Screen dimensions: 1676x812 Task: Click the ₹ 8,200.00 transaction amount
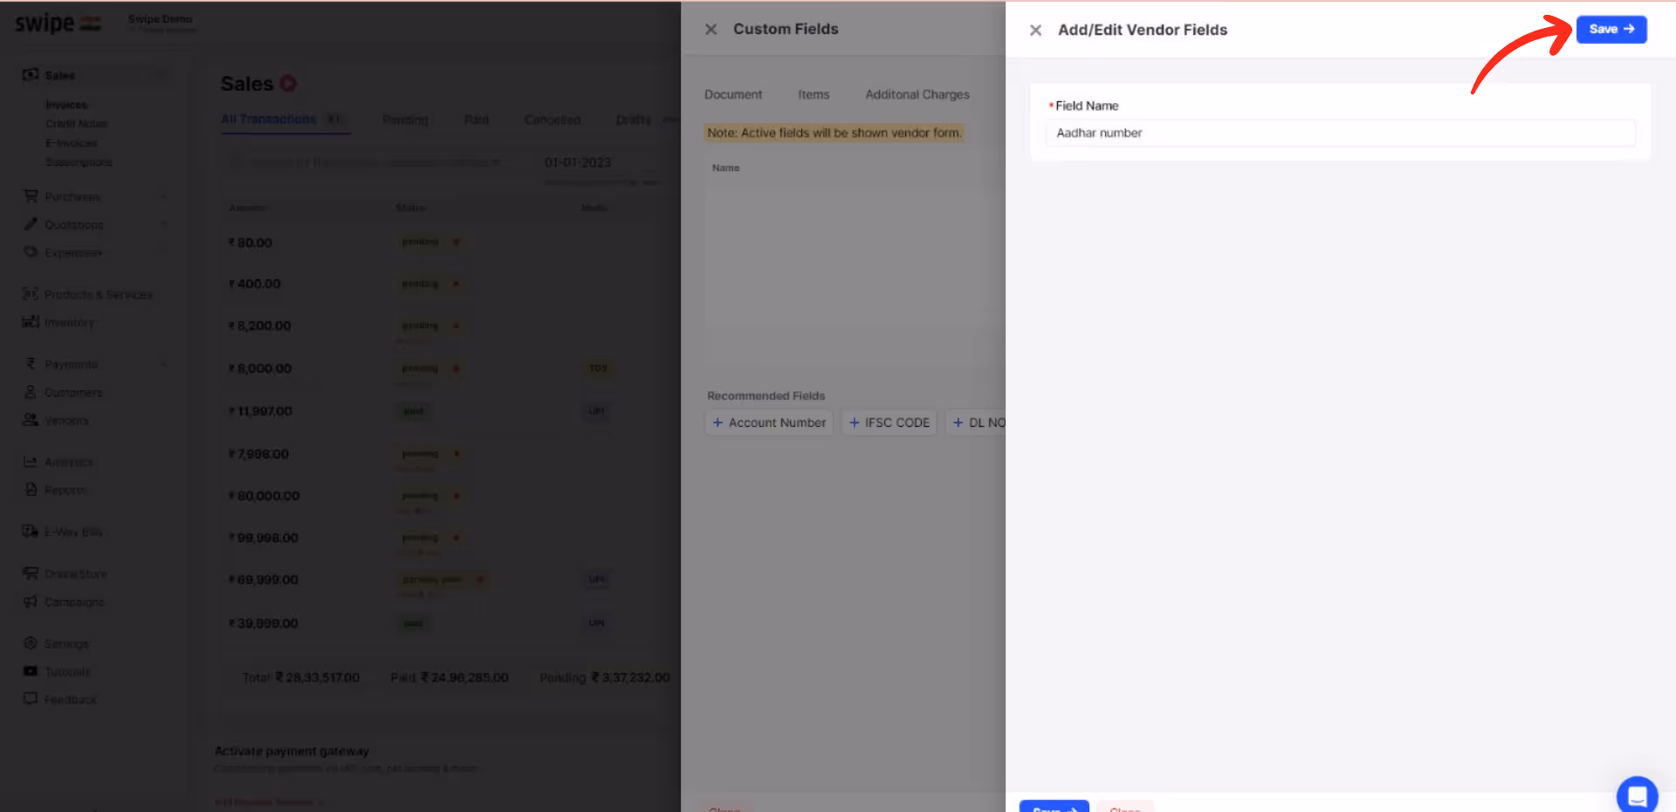tap(259, 326)
